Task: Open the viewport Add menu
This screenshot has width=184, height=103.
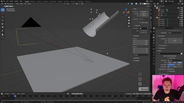Action: tap(25, 4)
